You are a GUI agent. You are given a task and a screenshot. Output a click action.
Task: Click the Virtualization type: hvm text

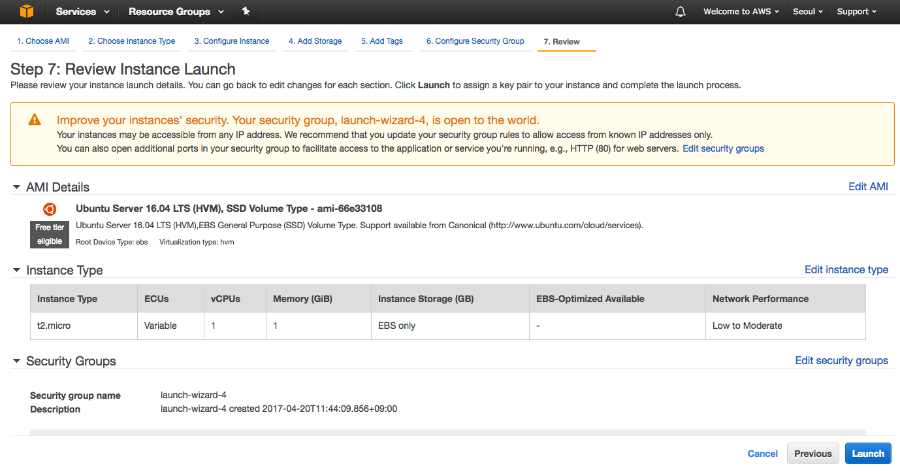(197, 242)
